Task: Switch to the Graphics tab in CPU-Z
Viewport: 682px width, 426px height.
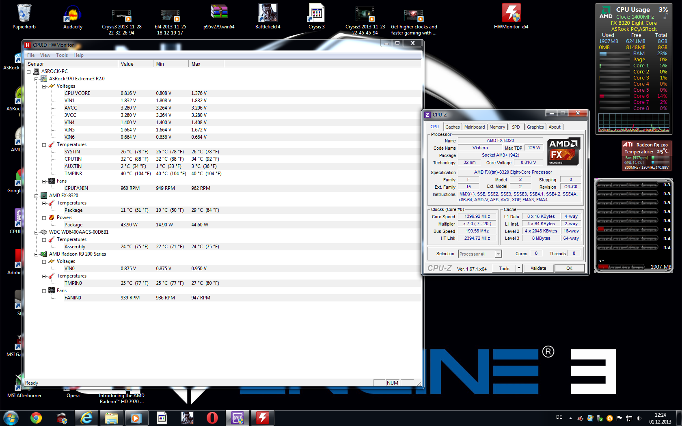Action: click(535, 127)
